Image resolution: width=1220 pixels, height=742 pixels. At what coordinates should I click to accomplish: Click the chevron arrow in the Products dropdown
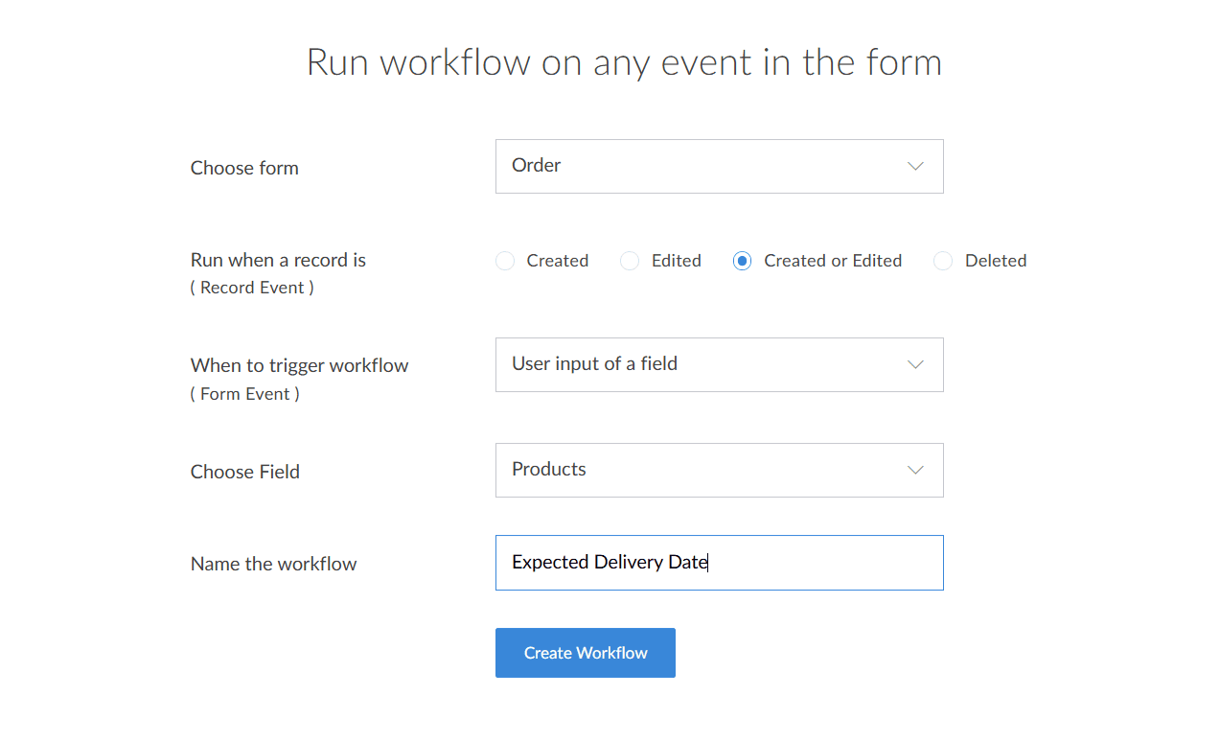915,470
